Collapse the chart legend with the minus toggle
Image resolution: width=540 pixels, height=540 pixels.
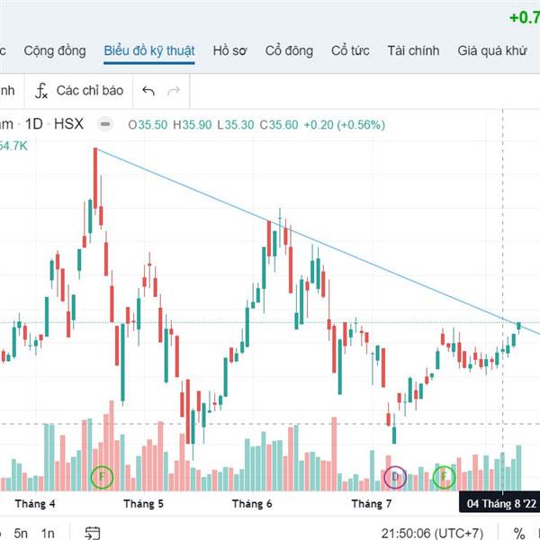[105, 124]
